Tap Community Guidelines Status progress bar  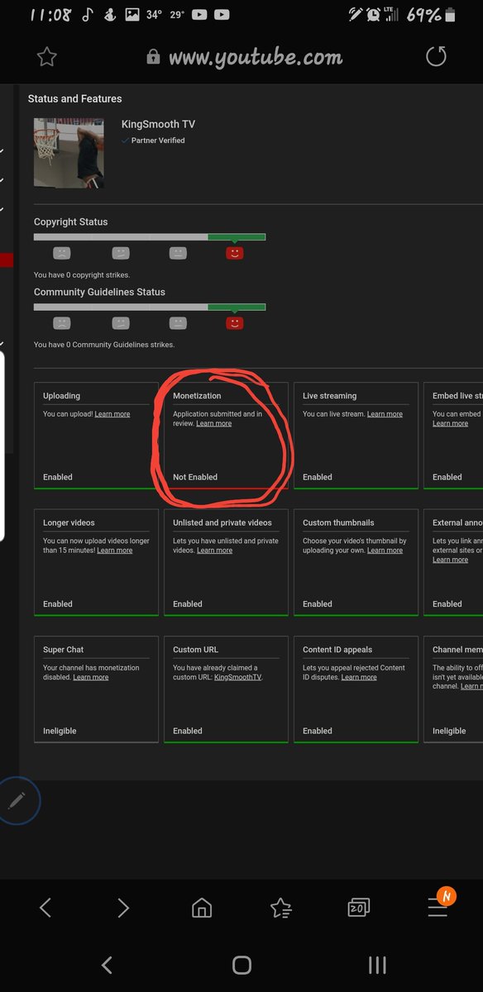point(150,308)
